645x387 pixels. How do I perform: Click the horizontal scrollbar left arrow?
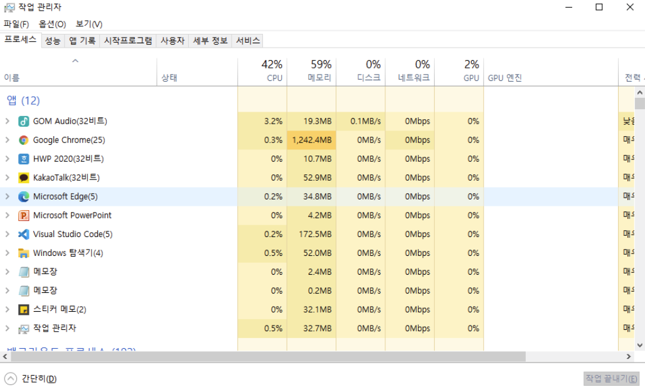[5, 356]
